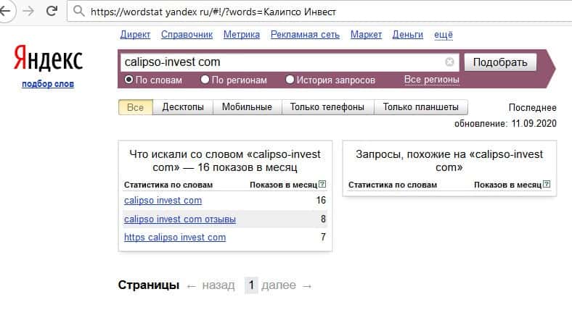Click the 'далее' next page link

(x=278, y=285)
